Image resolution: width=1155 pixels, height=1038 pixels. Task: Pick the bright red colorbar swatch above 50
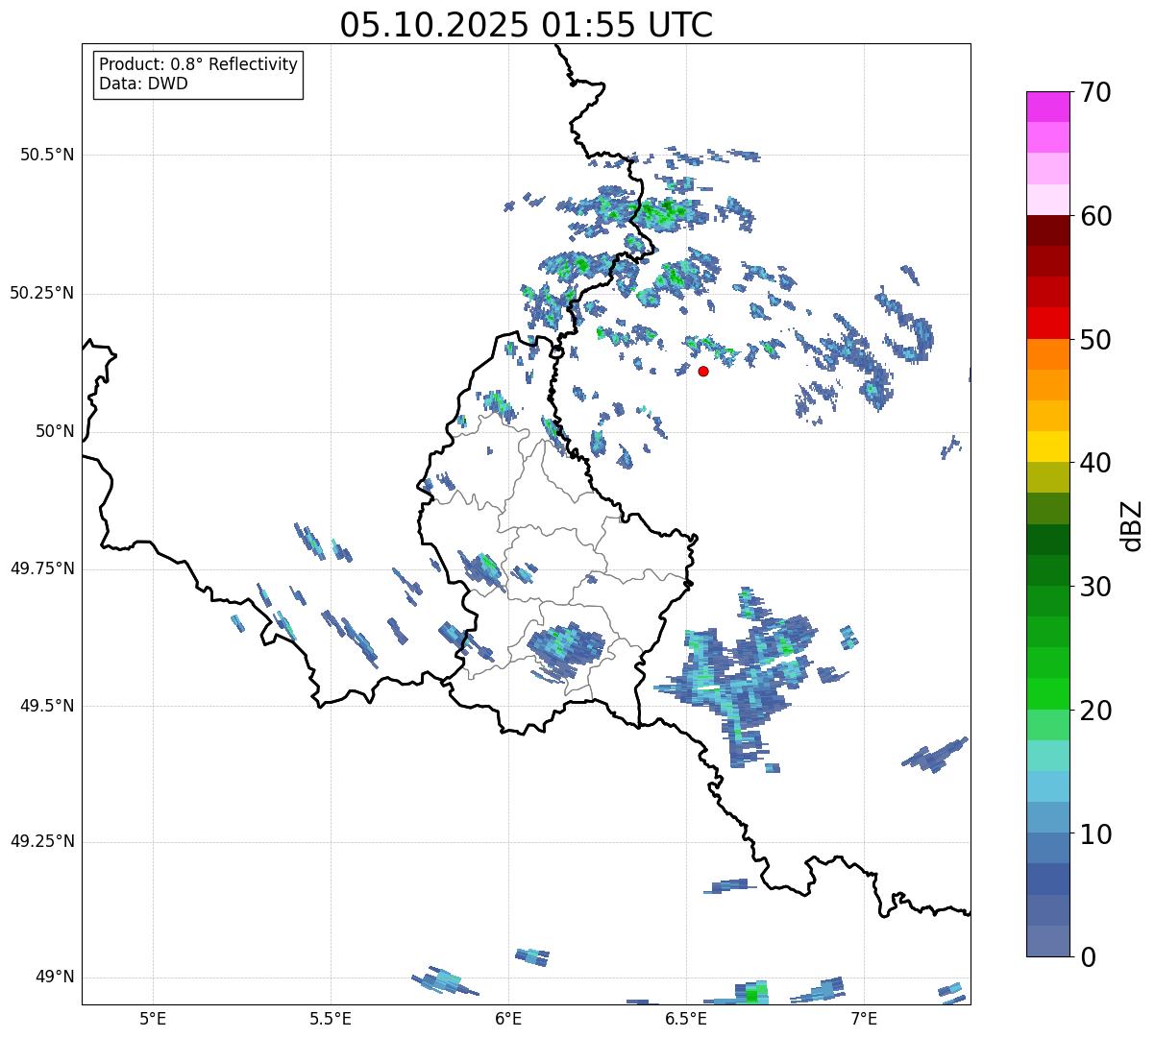click(x=1047, y=323)
